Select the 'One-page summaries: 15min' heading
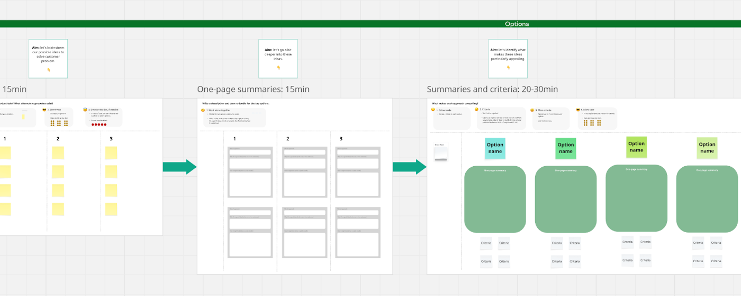The image size is (741, 296). 253,89
